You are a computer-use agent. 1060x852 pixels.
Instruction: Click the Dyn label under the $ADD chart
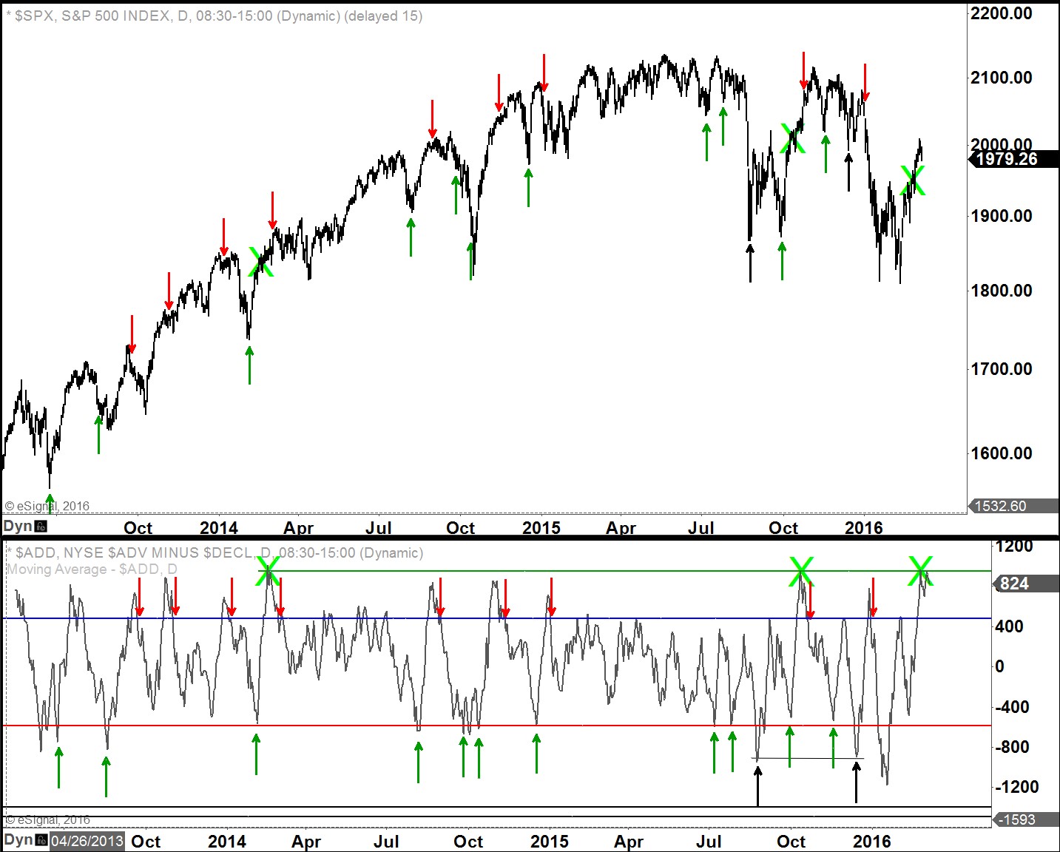[x=18, y=840]
